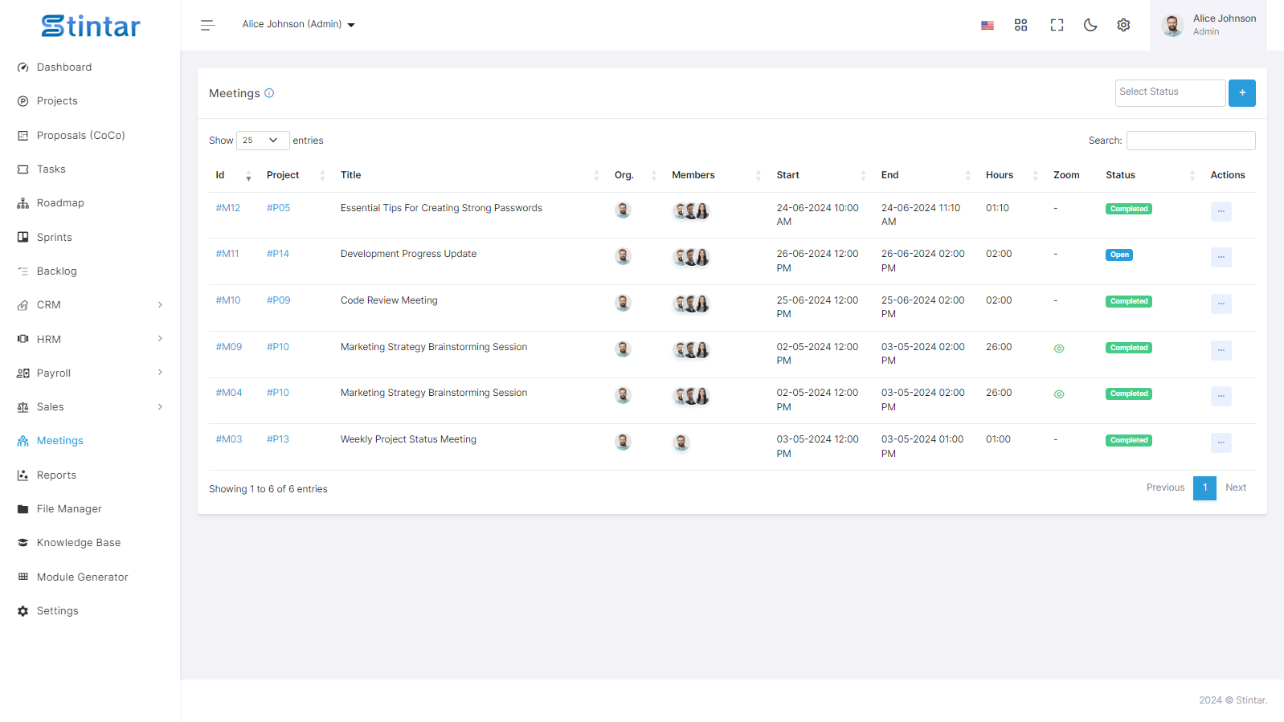Click Previous pagination button
The height and width of the screenshot is (722, 1284).
coord(1165,487)
